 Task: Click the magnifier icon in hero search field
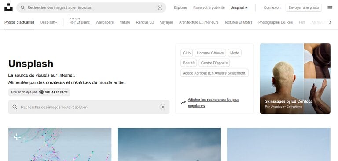tap(15, 107)
